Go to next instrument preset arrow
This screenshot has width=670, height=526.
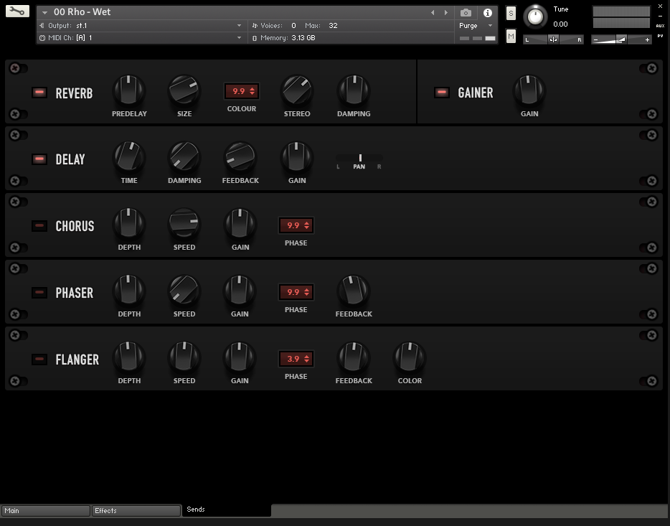tap(446, 13)
